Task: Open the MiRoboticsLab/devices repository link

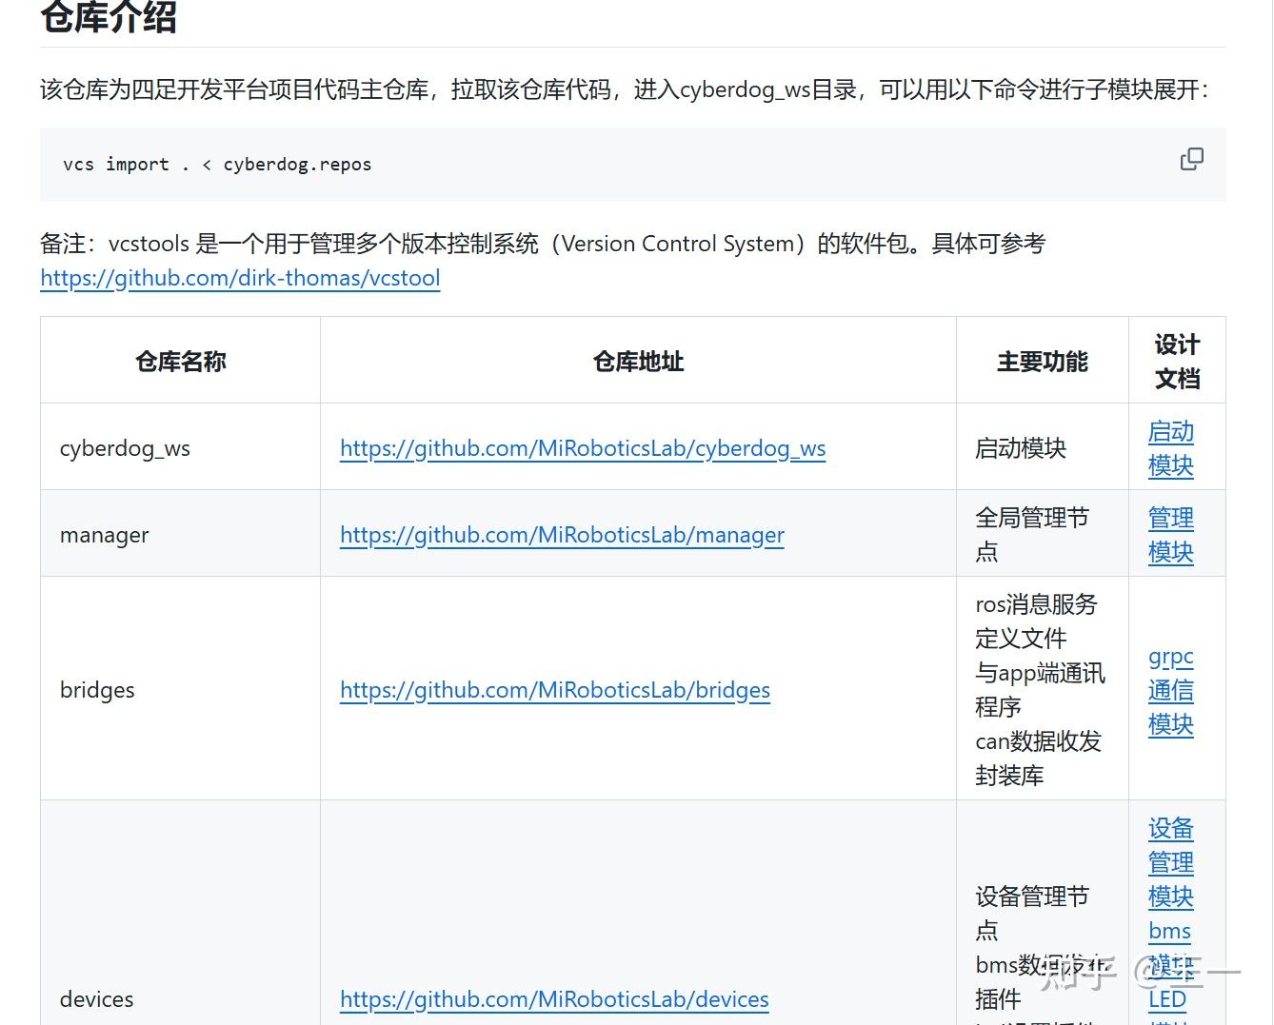Action: [x=553, y=999]
